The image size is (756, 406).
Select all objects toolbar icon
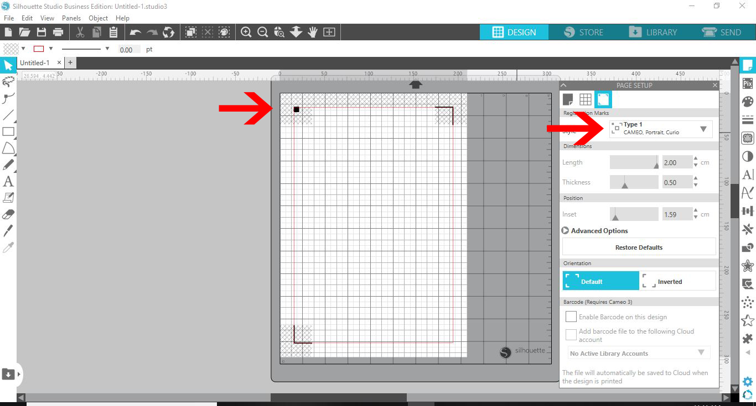[x=191, y=32]
